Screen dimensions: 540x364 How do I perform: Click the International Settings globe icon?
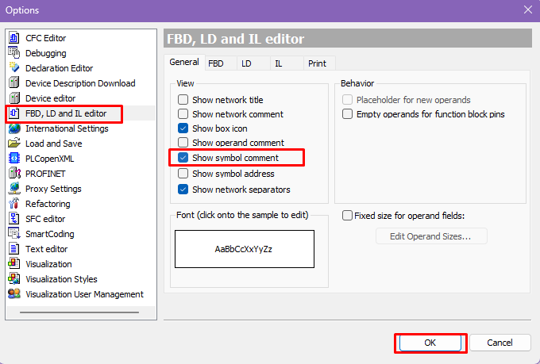pos(13,128)
